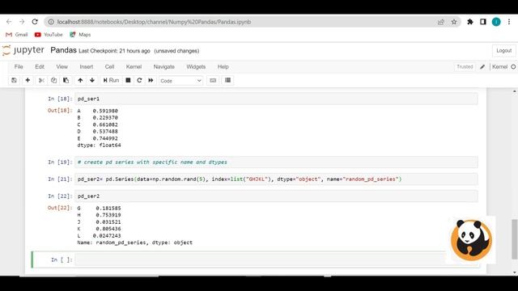
Task: Open the Widgets menu
Action: (196, 66)
